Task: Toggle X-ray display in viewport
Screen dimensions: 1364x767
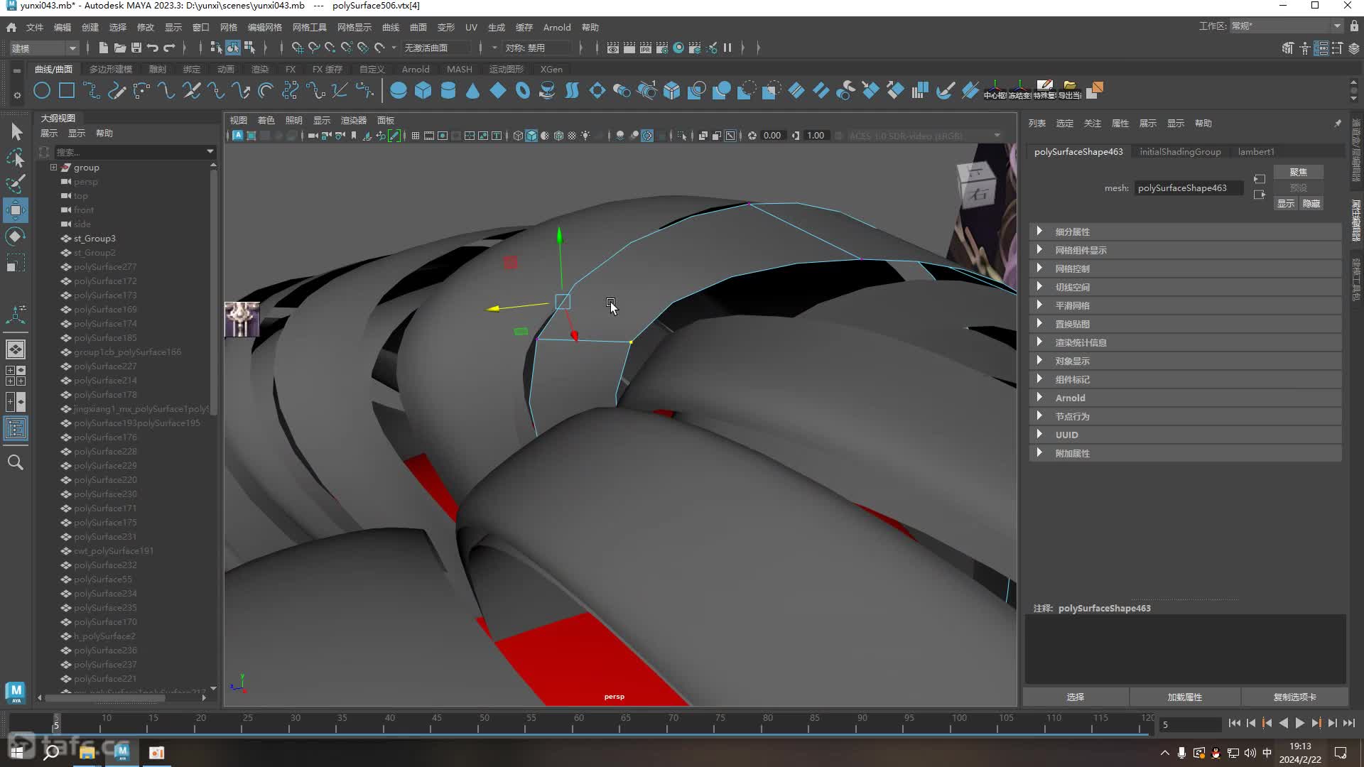Action: (703, 136)
